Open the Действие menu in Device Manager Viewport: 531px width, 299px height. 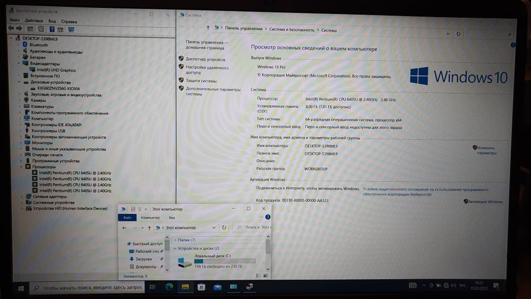click(34, 21)
